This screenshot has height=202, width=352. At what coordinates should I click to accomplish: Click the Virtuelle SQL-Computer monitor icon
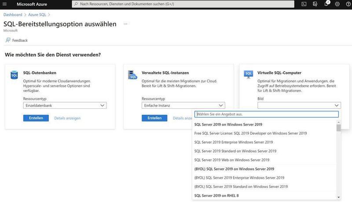pos(249,74)
